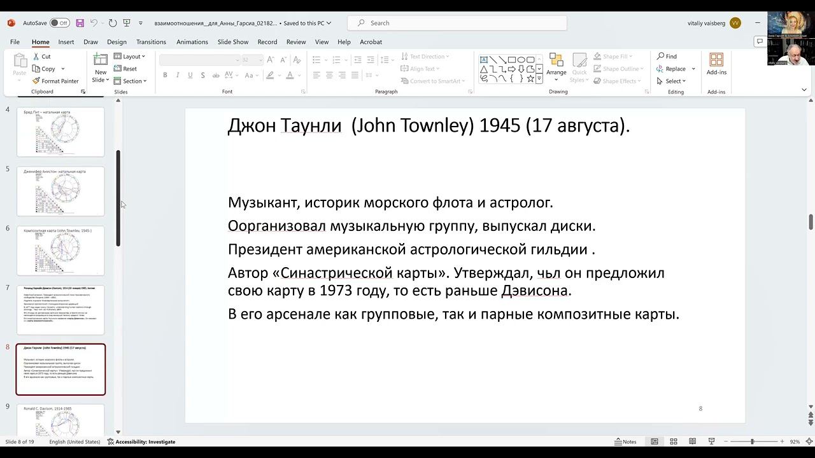Screen dimensions: 815x458
Task: Click Accessibility: Investigate in status bar
Action: [x=141, y=441]
